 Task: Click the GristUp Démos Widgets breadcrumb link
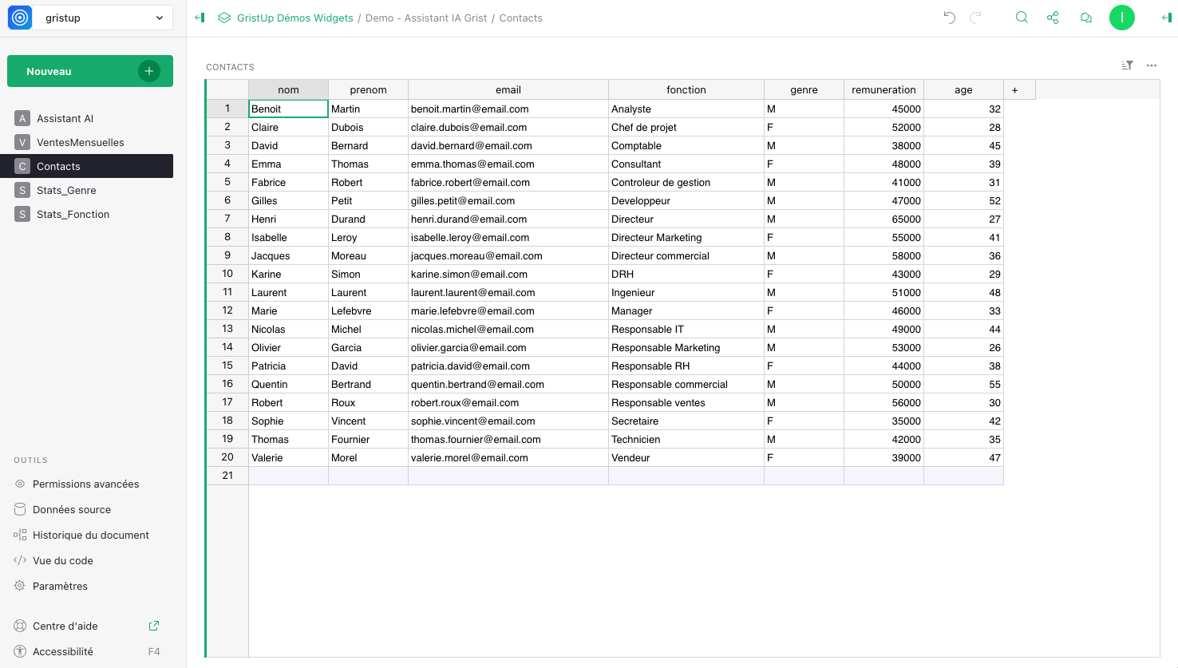(x=294, y=18)
